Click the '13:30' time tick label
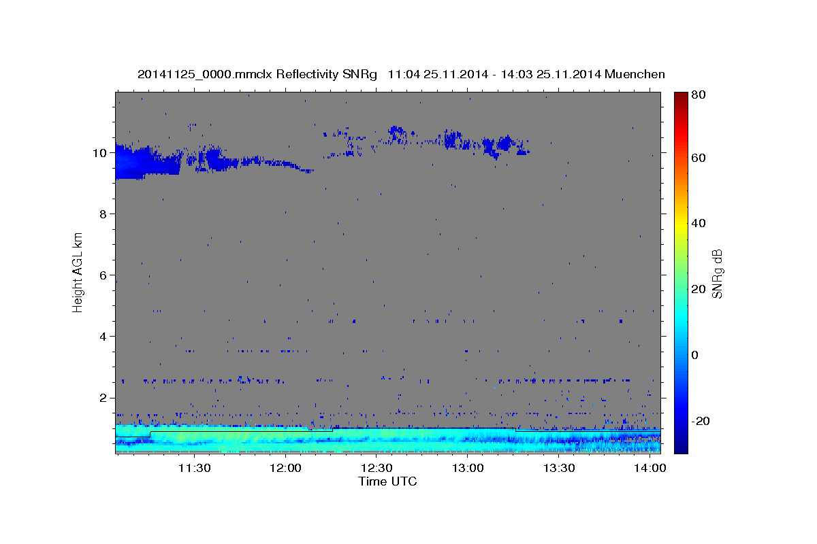 click(559, 468)
